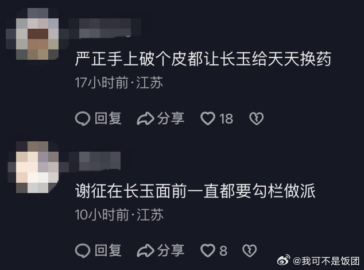Click 分享 label under first comment
This screenshot has height=270, width=364.
pos(171,118)
